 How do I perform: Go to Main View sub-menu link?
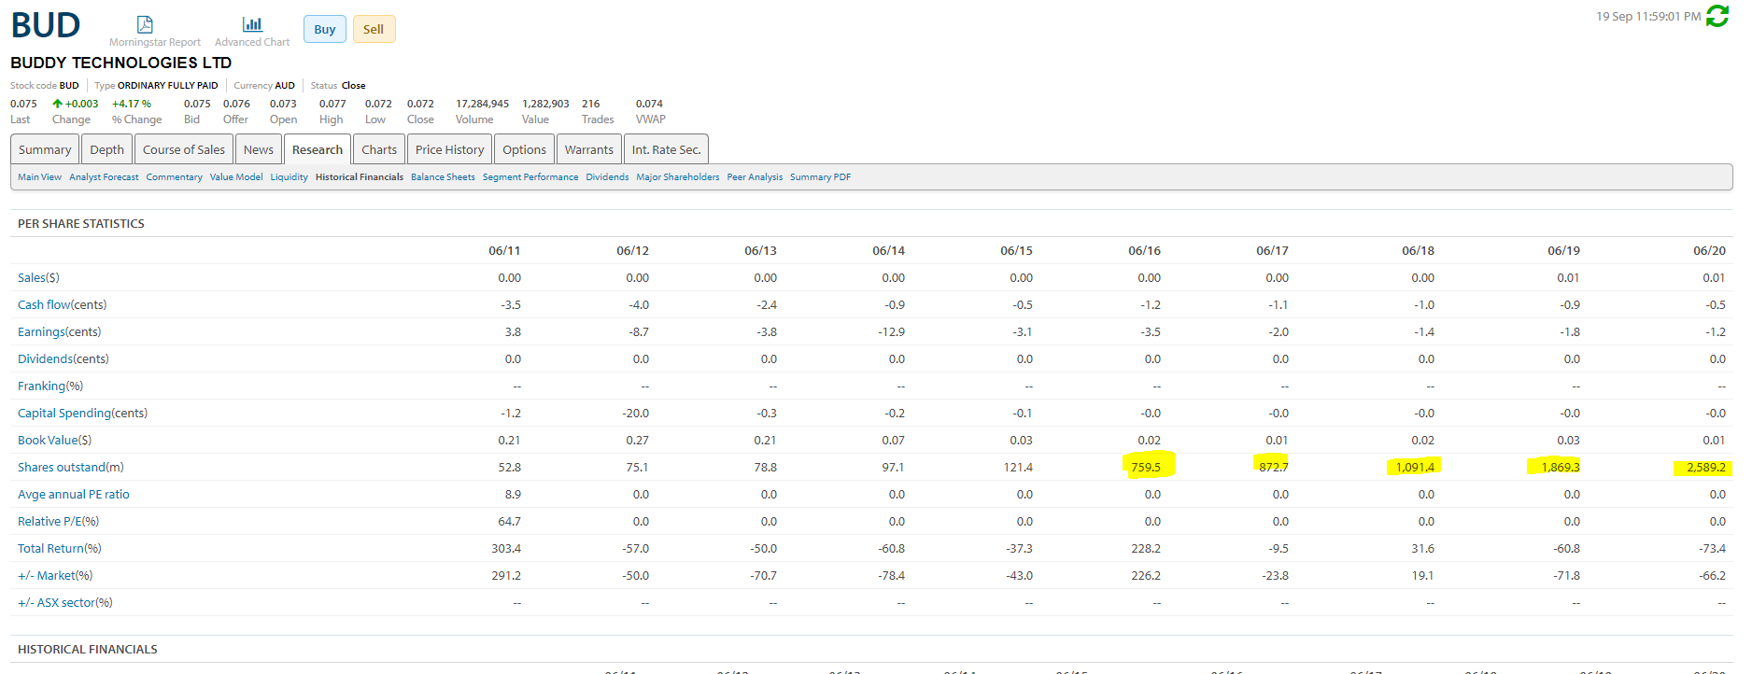tap(39, 176)
